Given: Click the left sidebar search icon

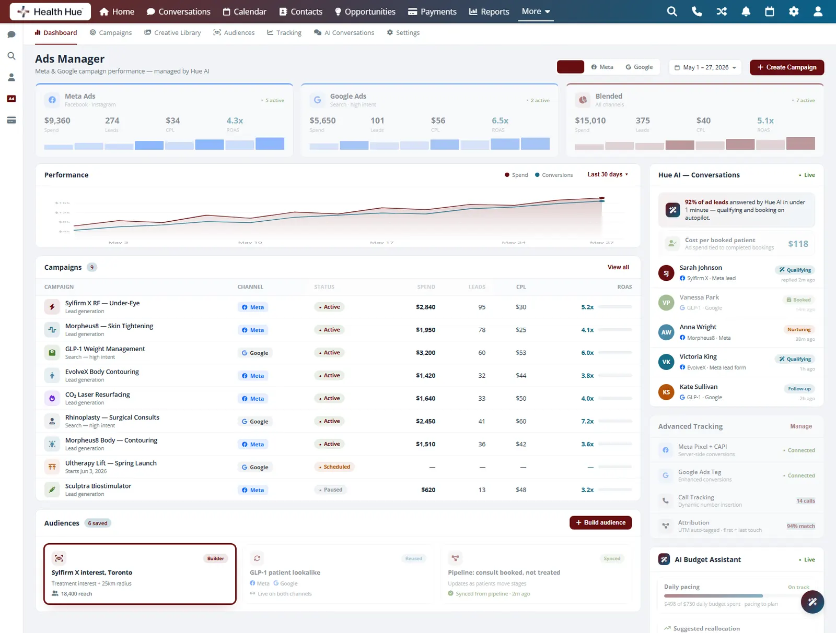Looking at the screenshot, I should [x=11, y=56].
